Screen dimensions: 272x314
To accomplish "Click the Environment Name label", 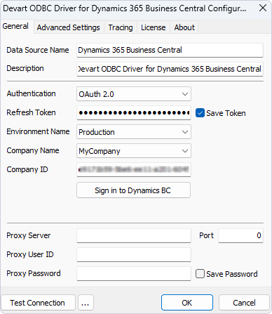I will pyautogui.click(x=38, y=131).
